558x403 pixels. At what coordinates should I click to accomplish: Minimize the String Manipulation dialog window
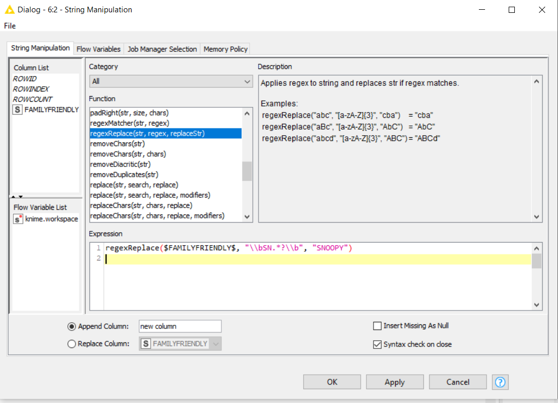tap(482, 10)
